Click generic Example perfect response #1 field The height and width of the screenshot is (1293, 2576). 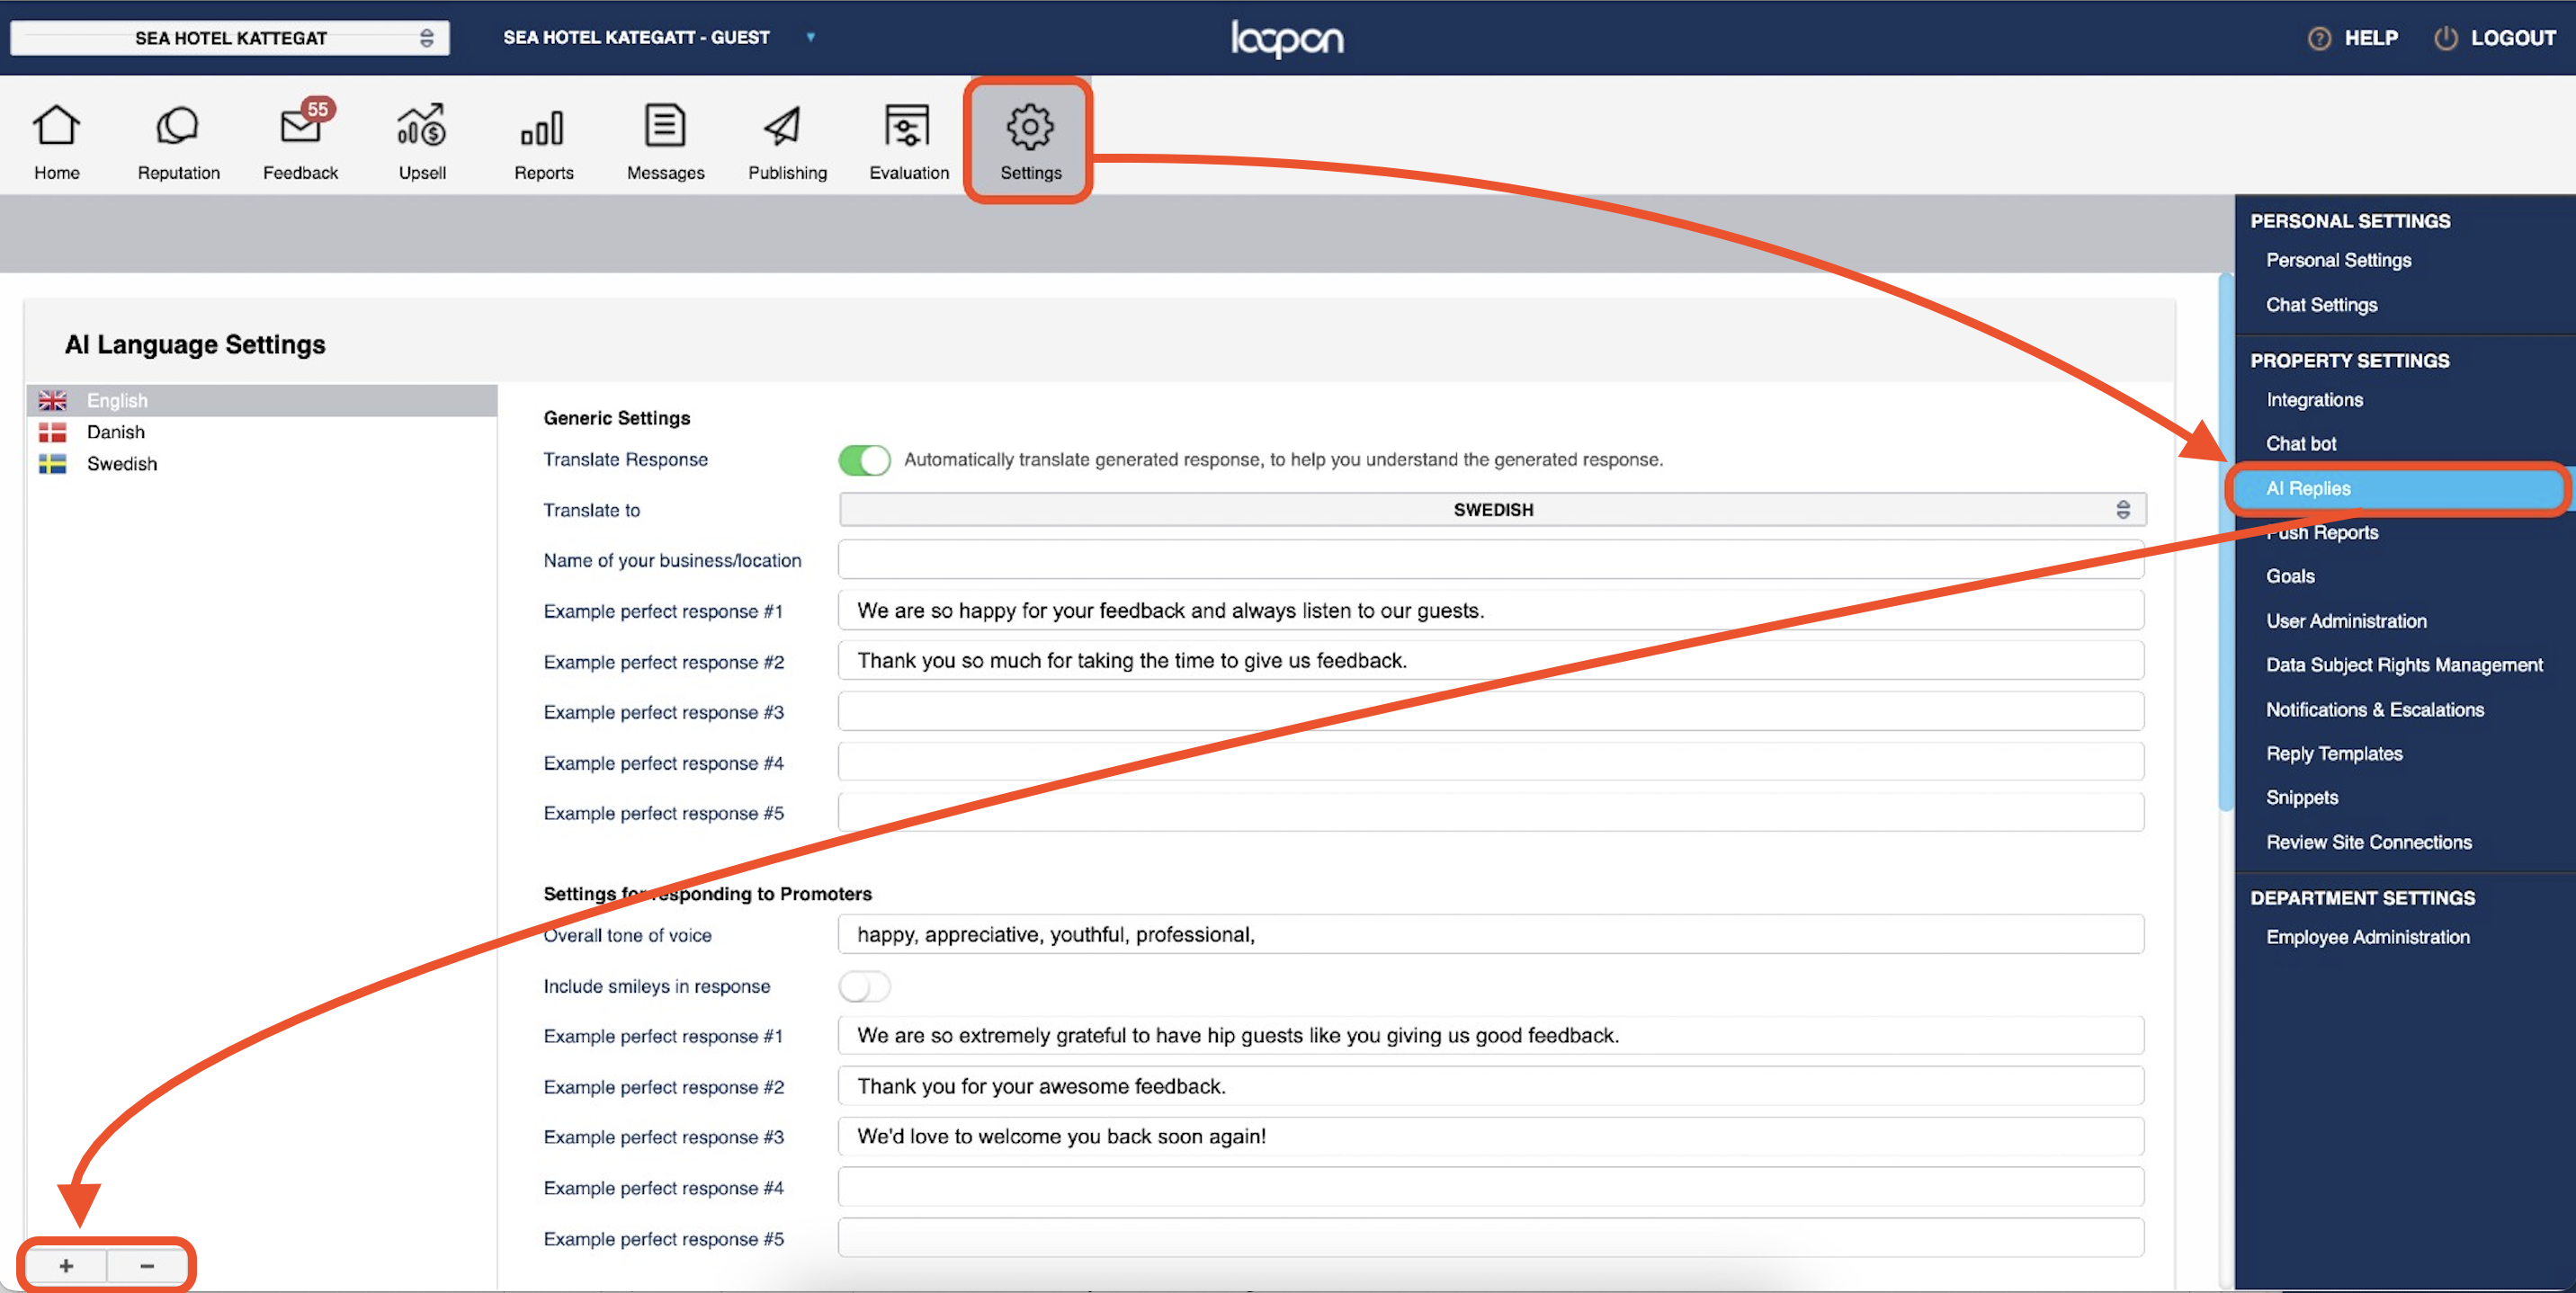point(1491,611)
